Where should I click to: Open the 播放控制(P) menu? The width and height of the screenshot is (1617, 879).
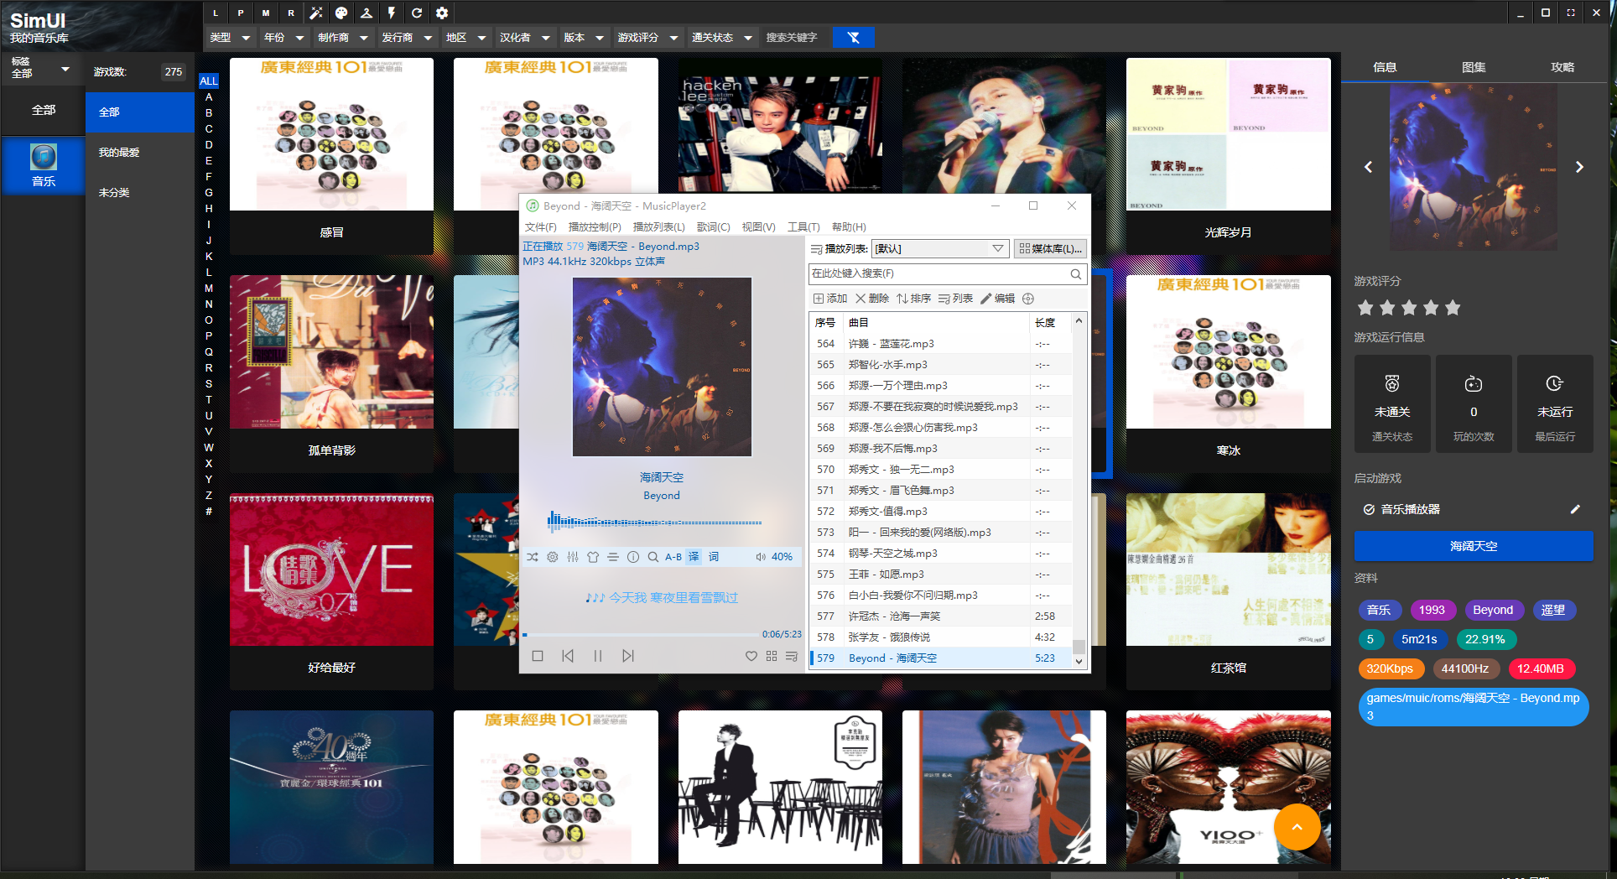595,227
